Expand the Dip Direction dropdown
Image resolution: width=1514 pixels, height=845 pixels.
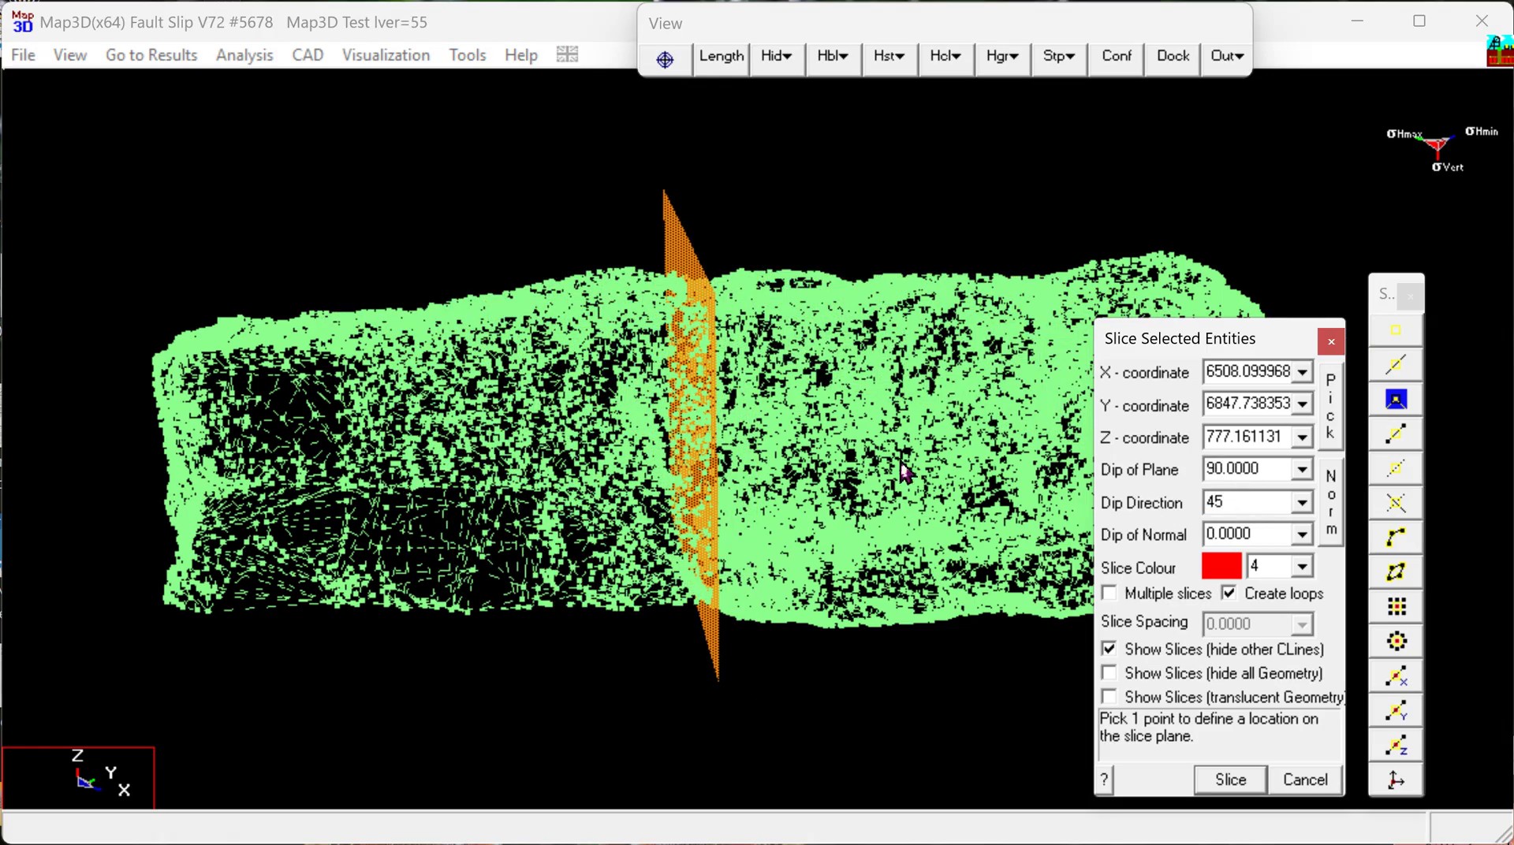(x=1302, y=502)
